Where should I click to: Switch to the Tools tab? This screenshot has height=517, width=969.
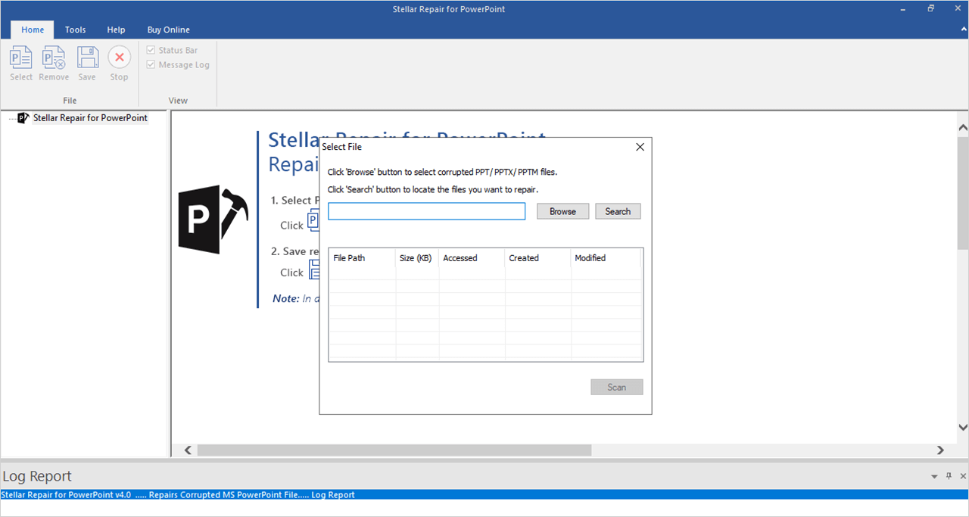[75, 30]
